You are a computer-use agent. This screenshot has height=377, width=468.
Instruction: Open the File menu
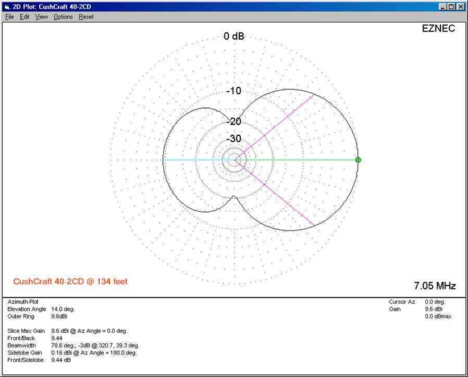(10, 17)
